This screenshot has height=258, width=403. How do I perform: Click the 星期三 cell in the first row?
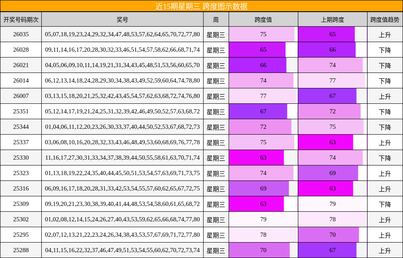pyautogui.click(x=215, y=34)
